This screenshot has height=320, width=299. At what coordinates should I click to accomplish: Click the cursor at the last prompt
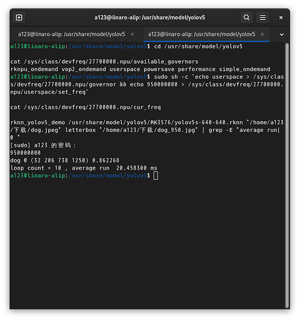tap(156, 176)
